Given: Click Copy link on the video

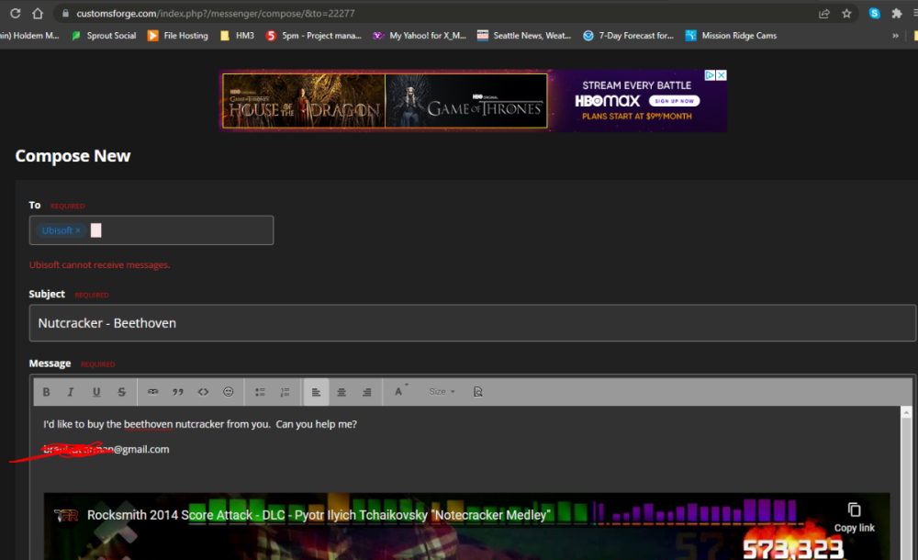Looking at the screenshot, I should click(x=854, y=516).
